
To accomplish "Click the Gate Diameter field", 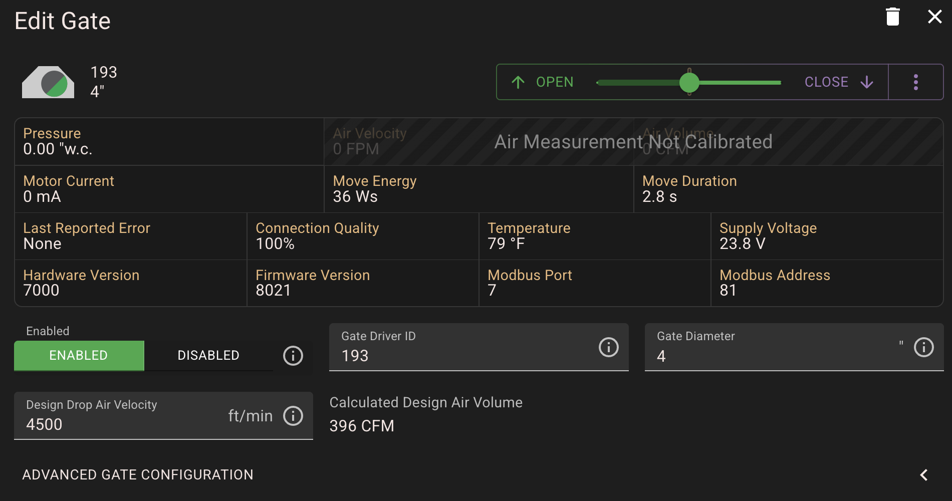I will coord(794,347).
